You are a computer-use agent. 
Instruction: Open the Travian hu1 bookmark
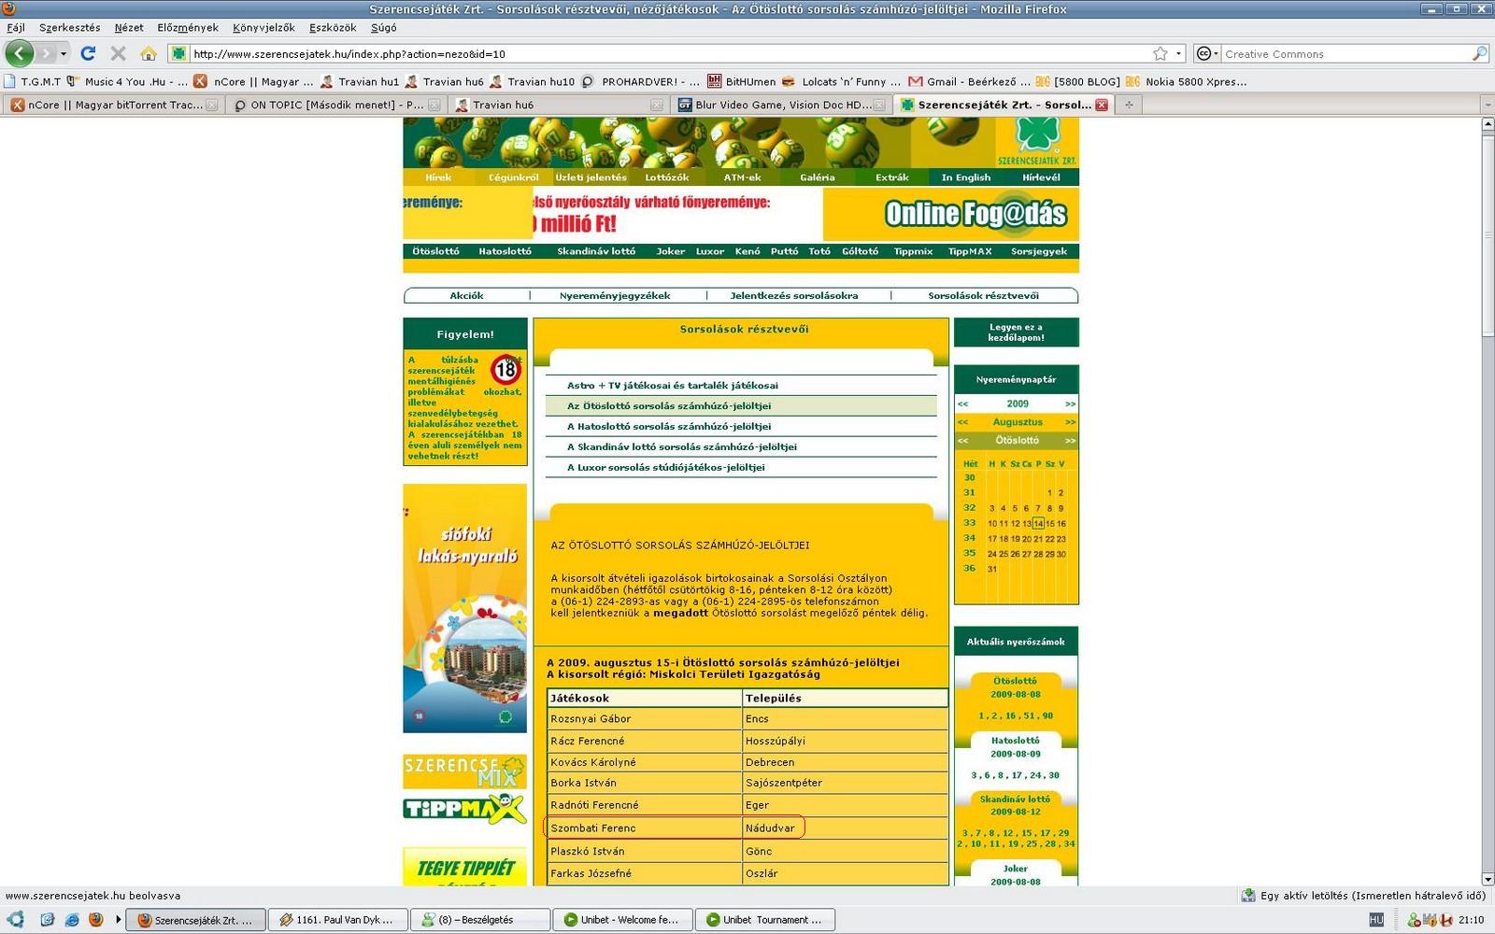(360, 81)
